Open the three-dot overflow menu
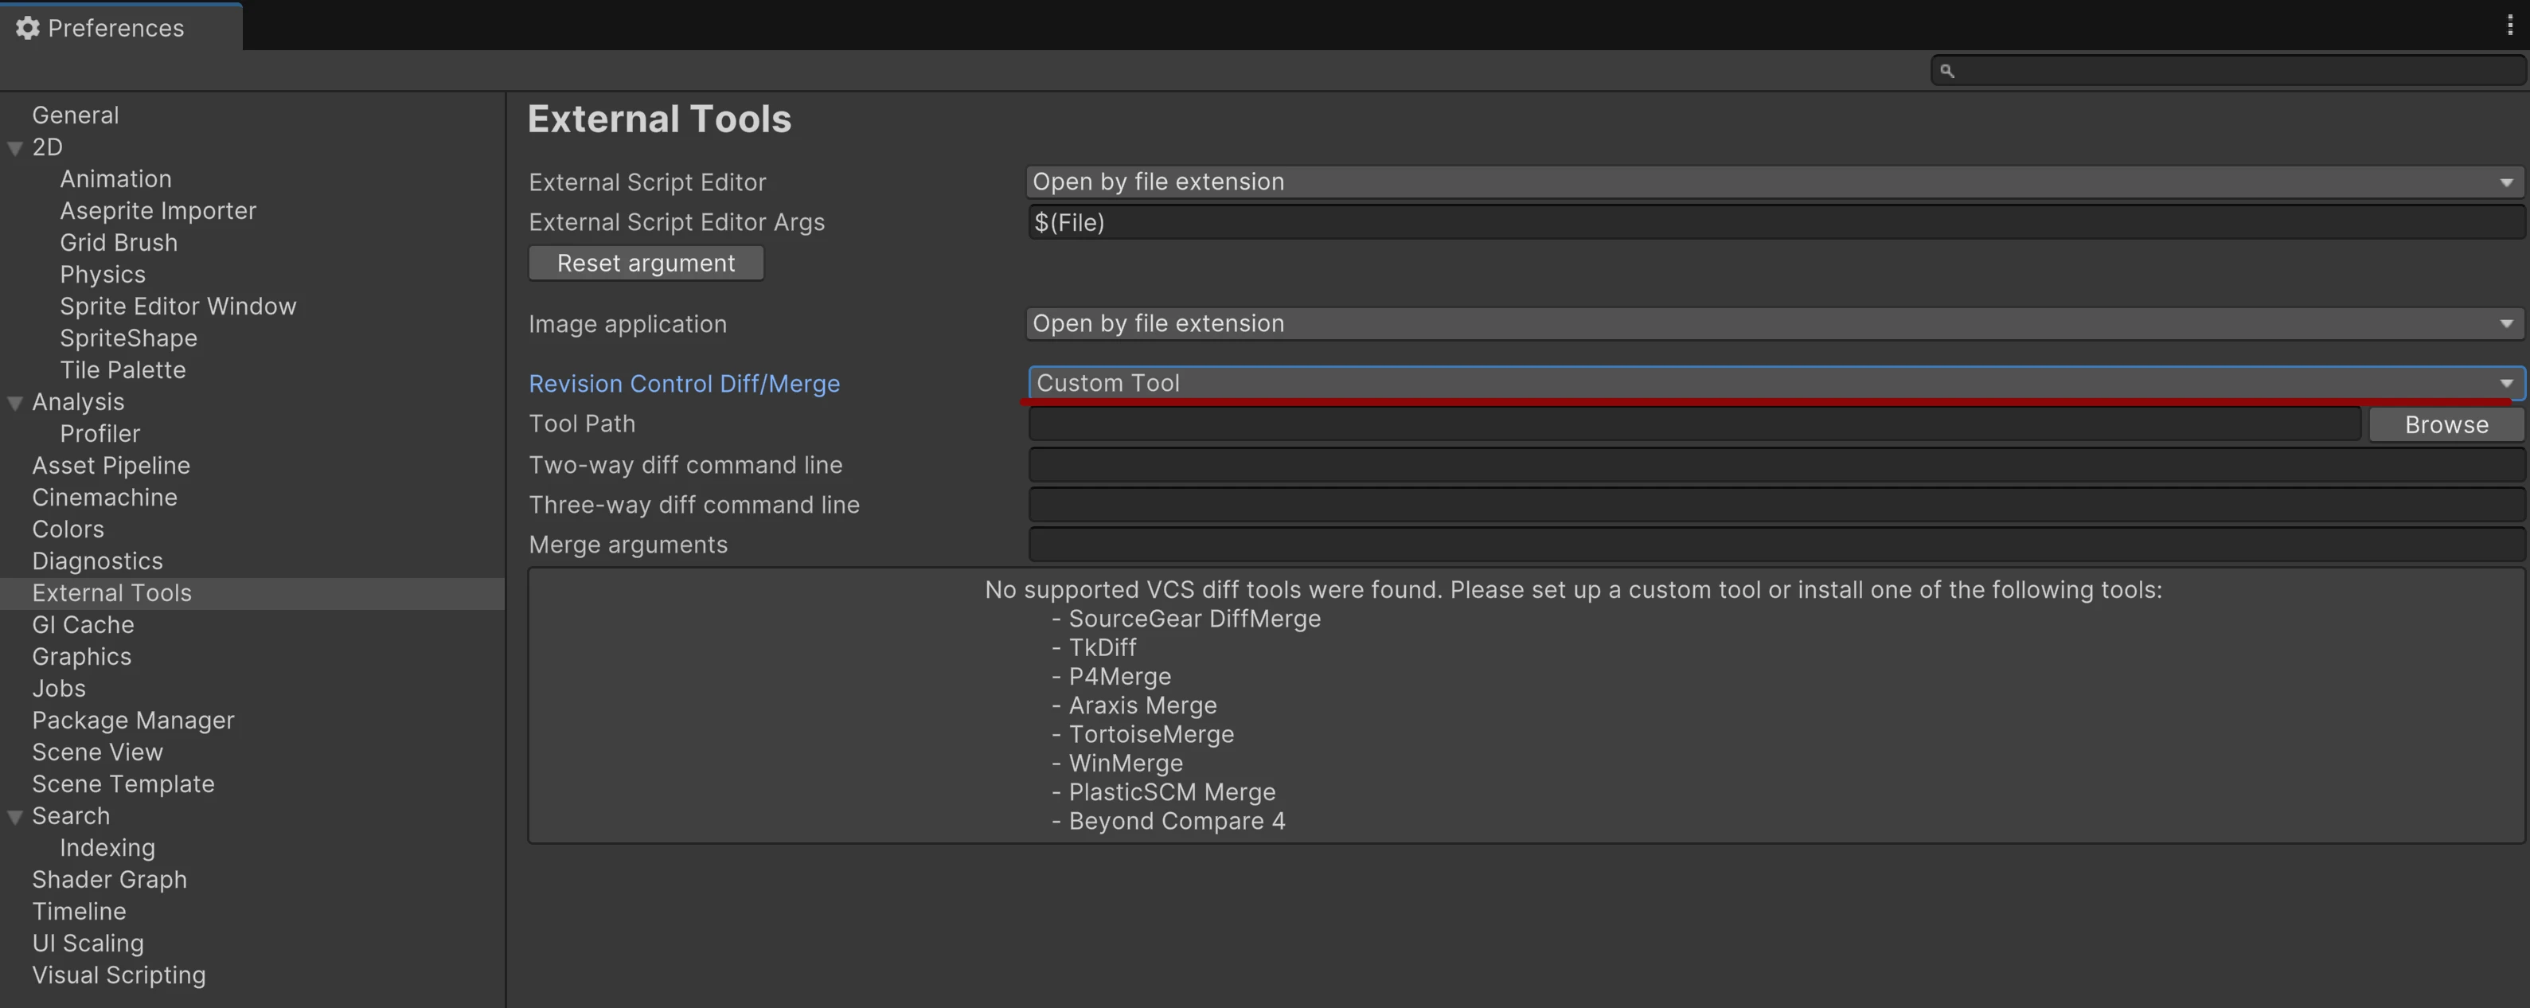This screenshot has height=1008, width=2530. pyautogui.click(x=2509, y=25)
